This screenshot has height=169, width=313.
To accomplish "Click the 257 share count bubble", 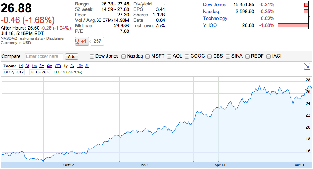I will pyautogui.click(x=97, y=41).
